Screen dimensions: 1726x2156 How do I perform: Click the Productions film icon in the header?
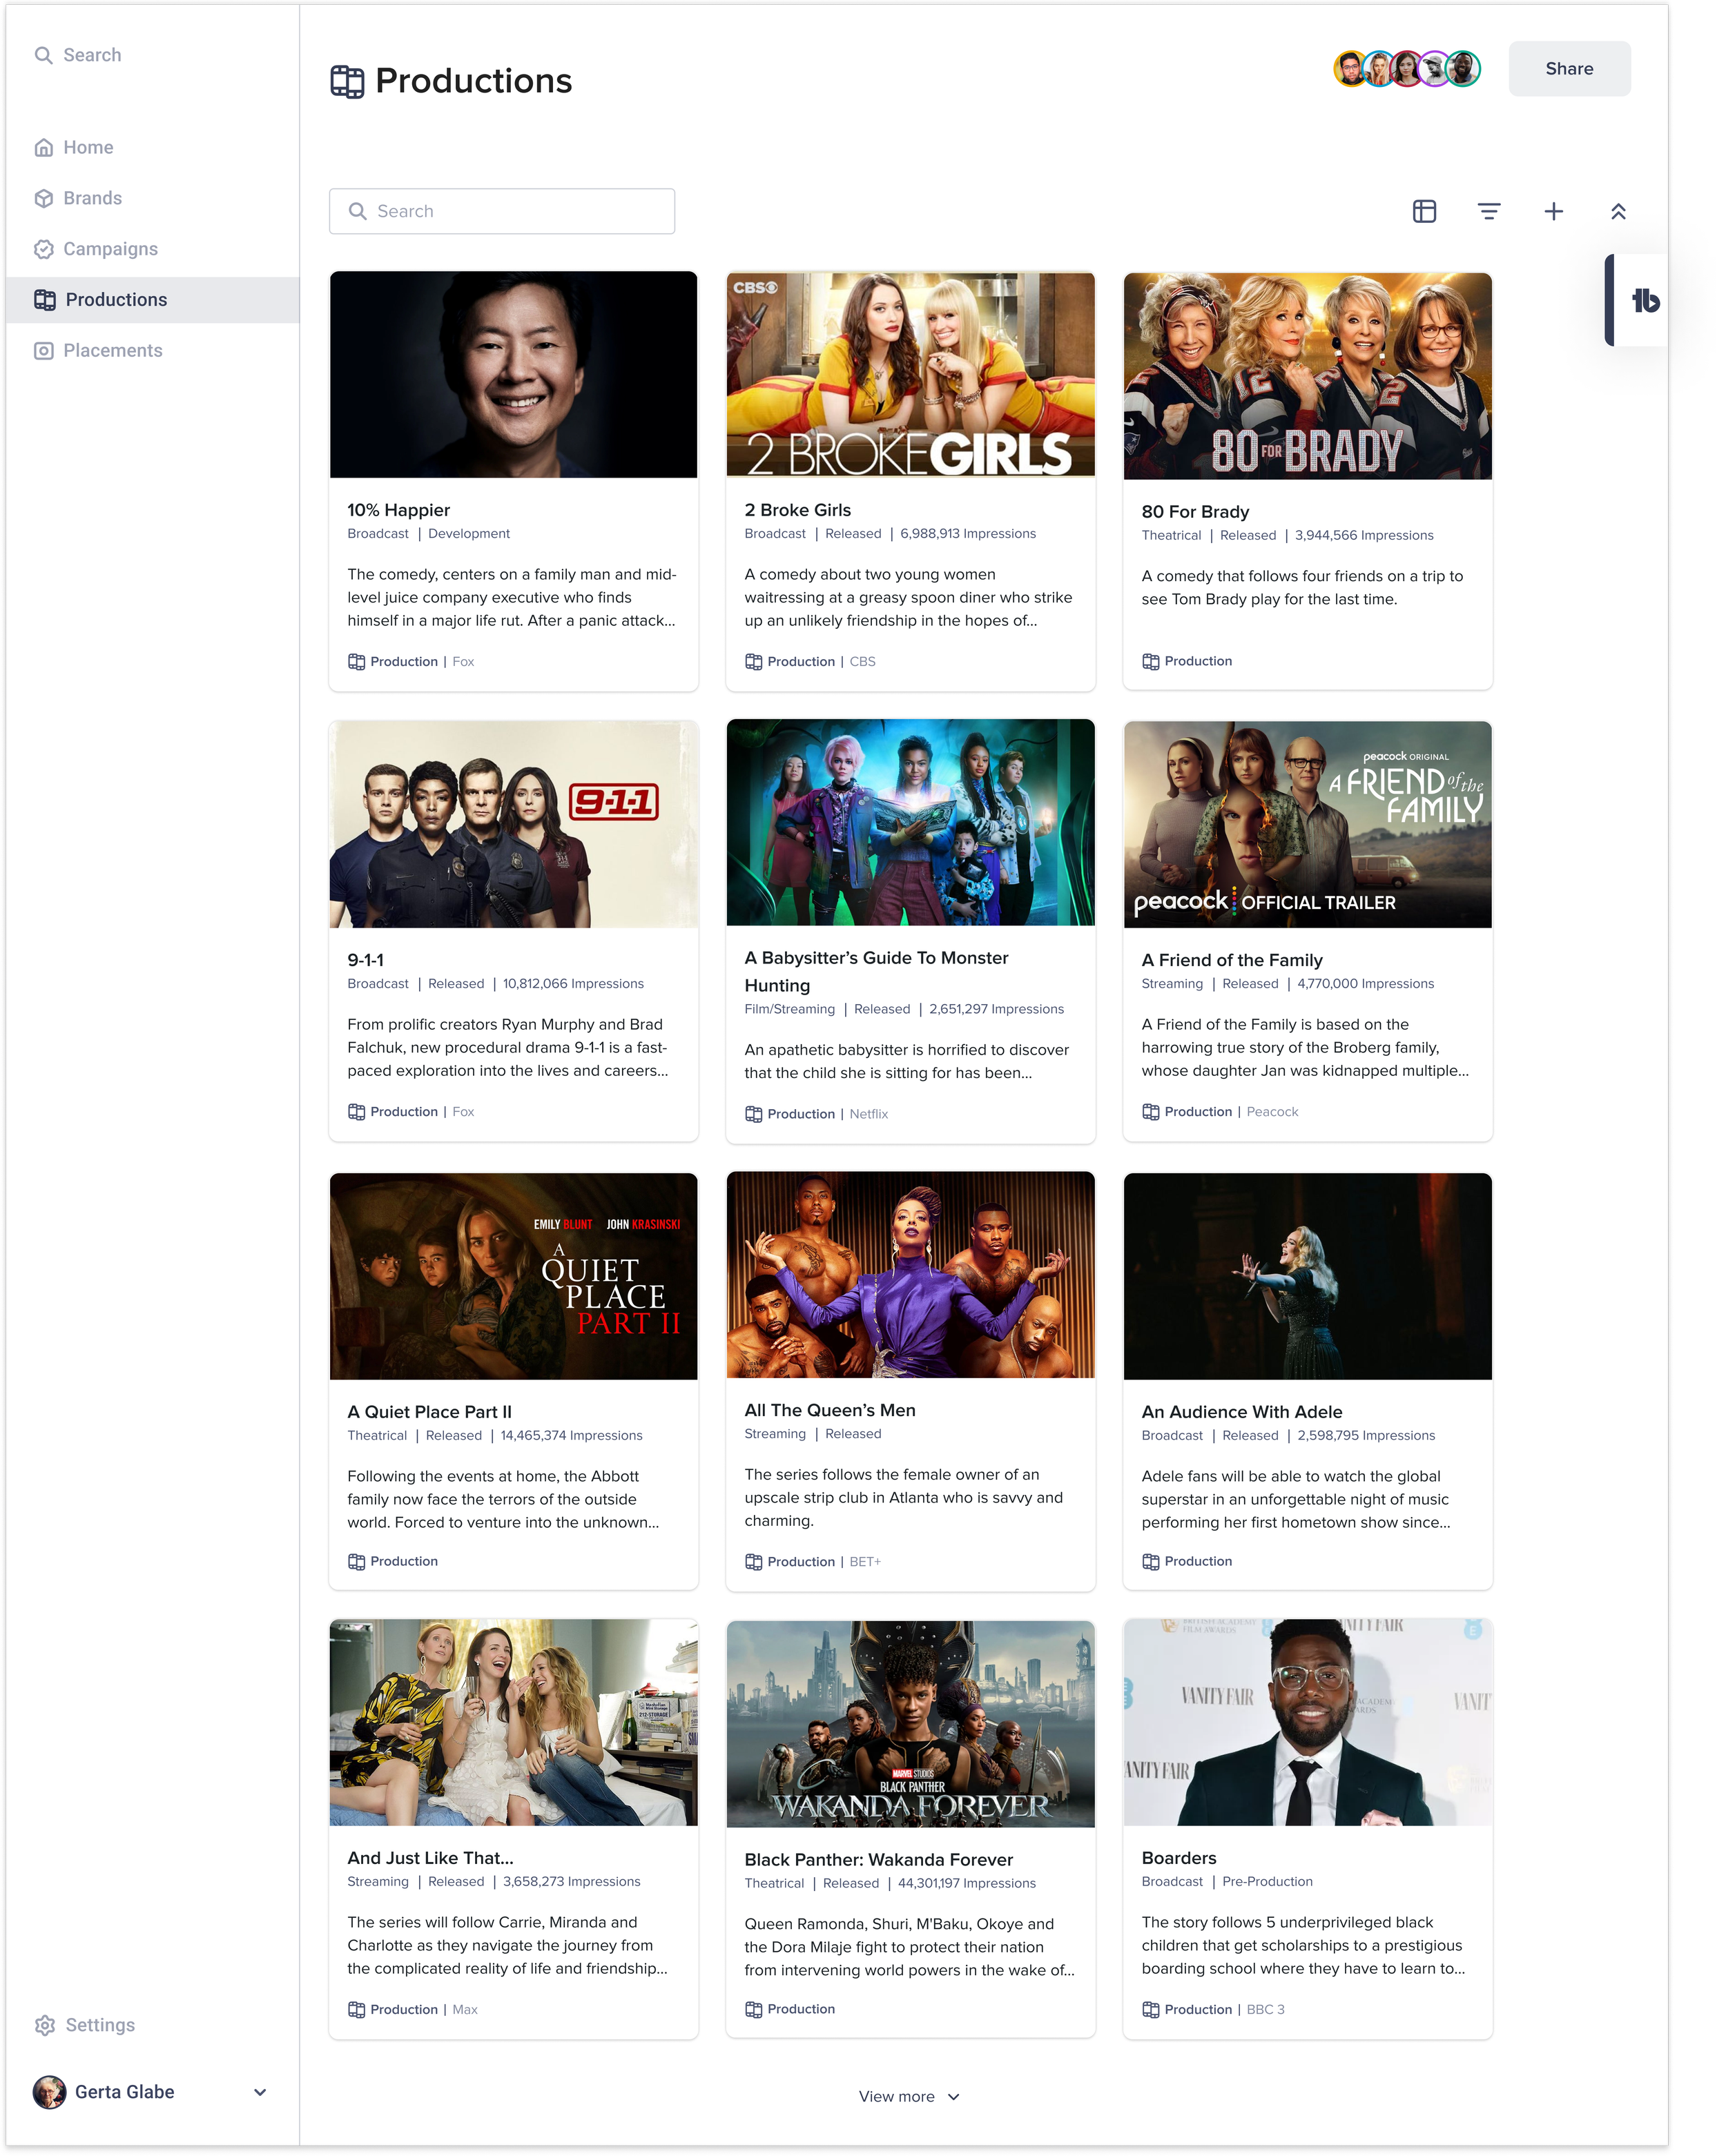tap(347, 81)
